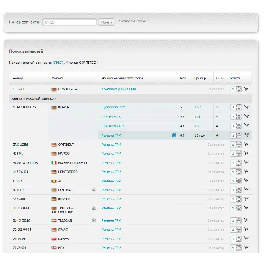Adjust the quantity stepper in OPTIBELT row

pos(239,145)
